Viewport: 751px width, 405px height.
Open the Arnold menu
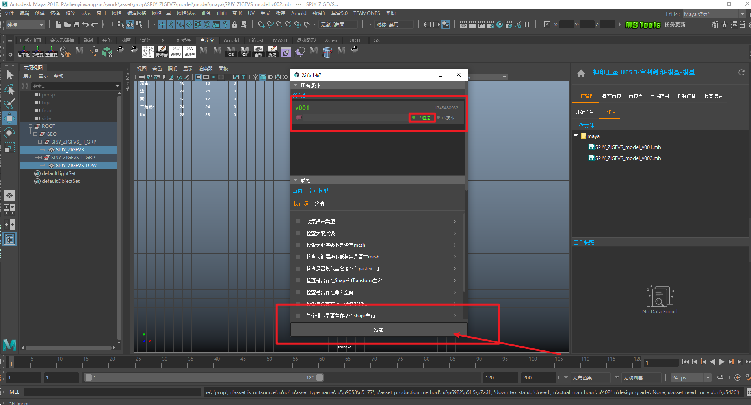point(298,13)
